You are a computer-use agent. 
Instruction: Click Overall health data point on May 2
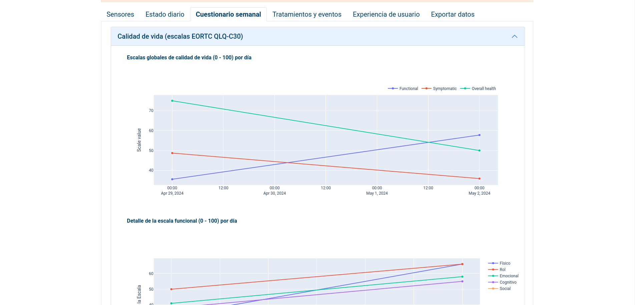click(x=479, y=151)
